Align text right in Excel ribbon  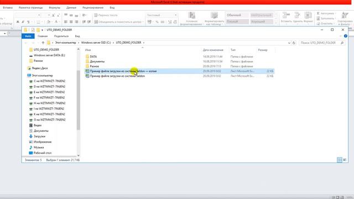(76, 22)
